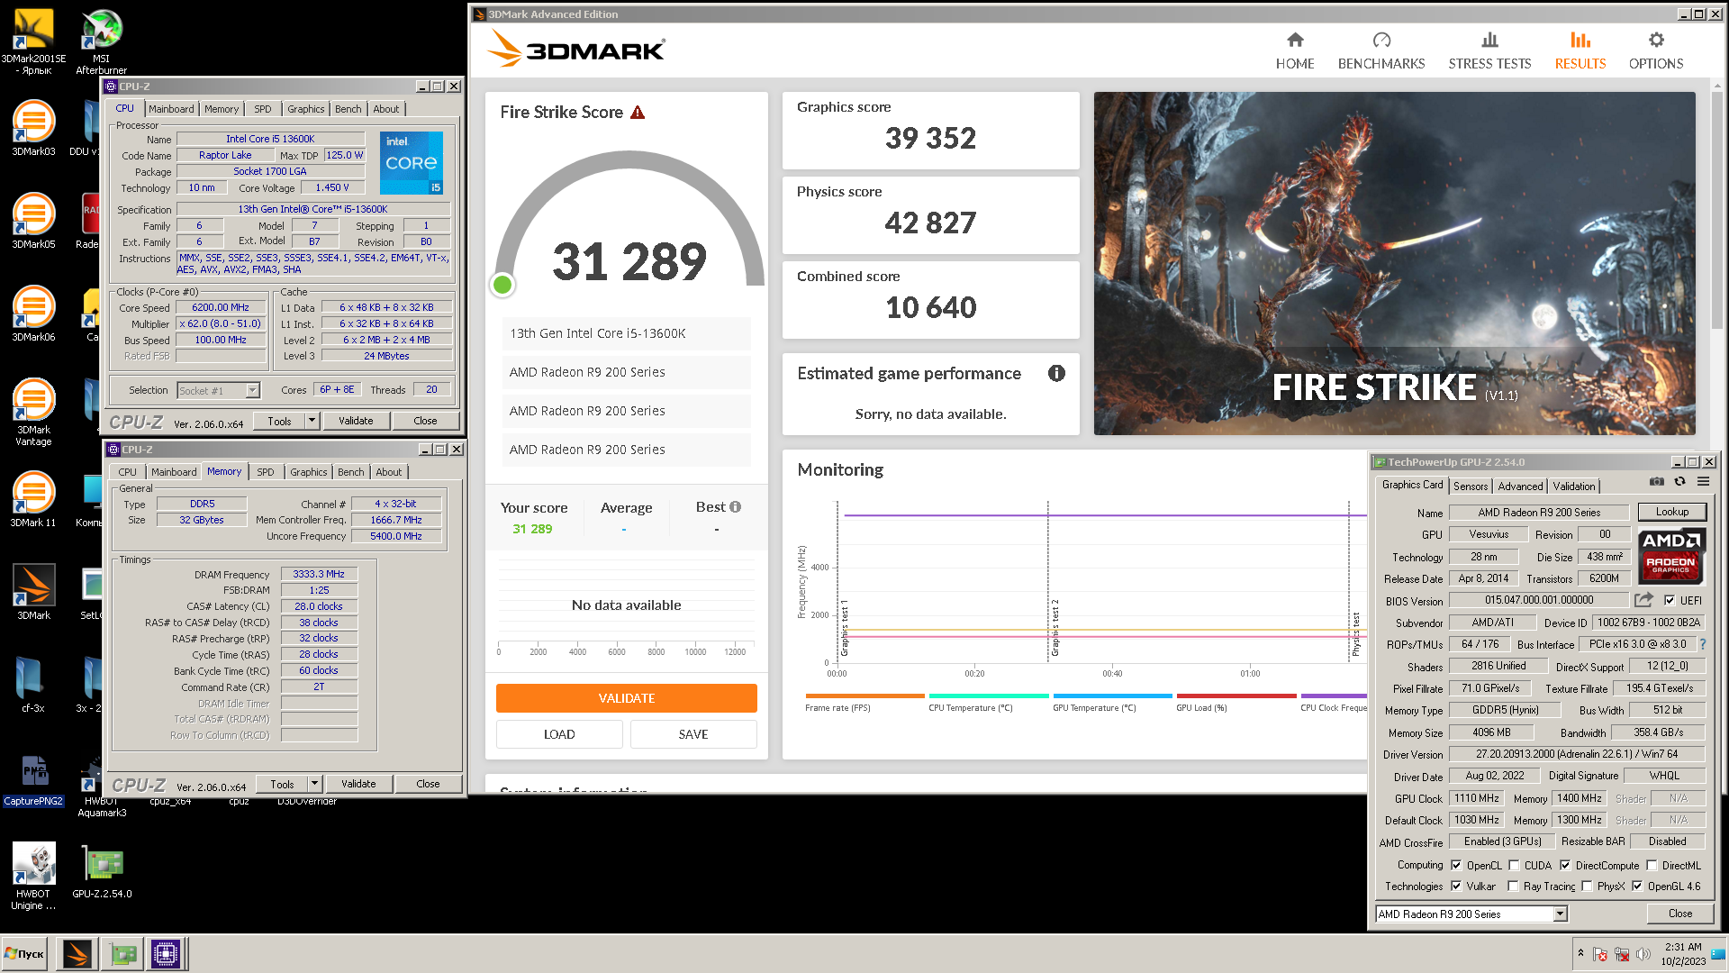Open STRESS TESTS in 3DMark

point(1489,51)
